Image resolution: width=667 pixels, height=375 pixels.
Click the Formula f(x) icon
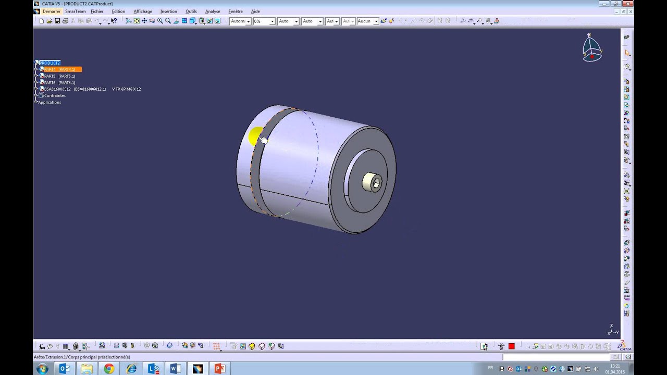point(42,346)
